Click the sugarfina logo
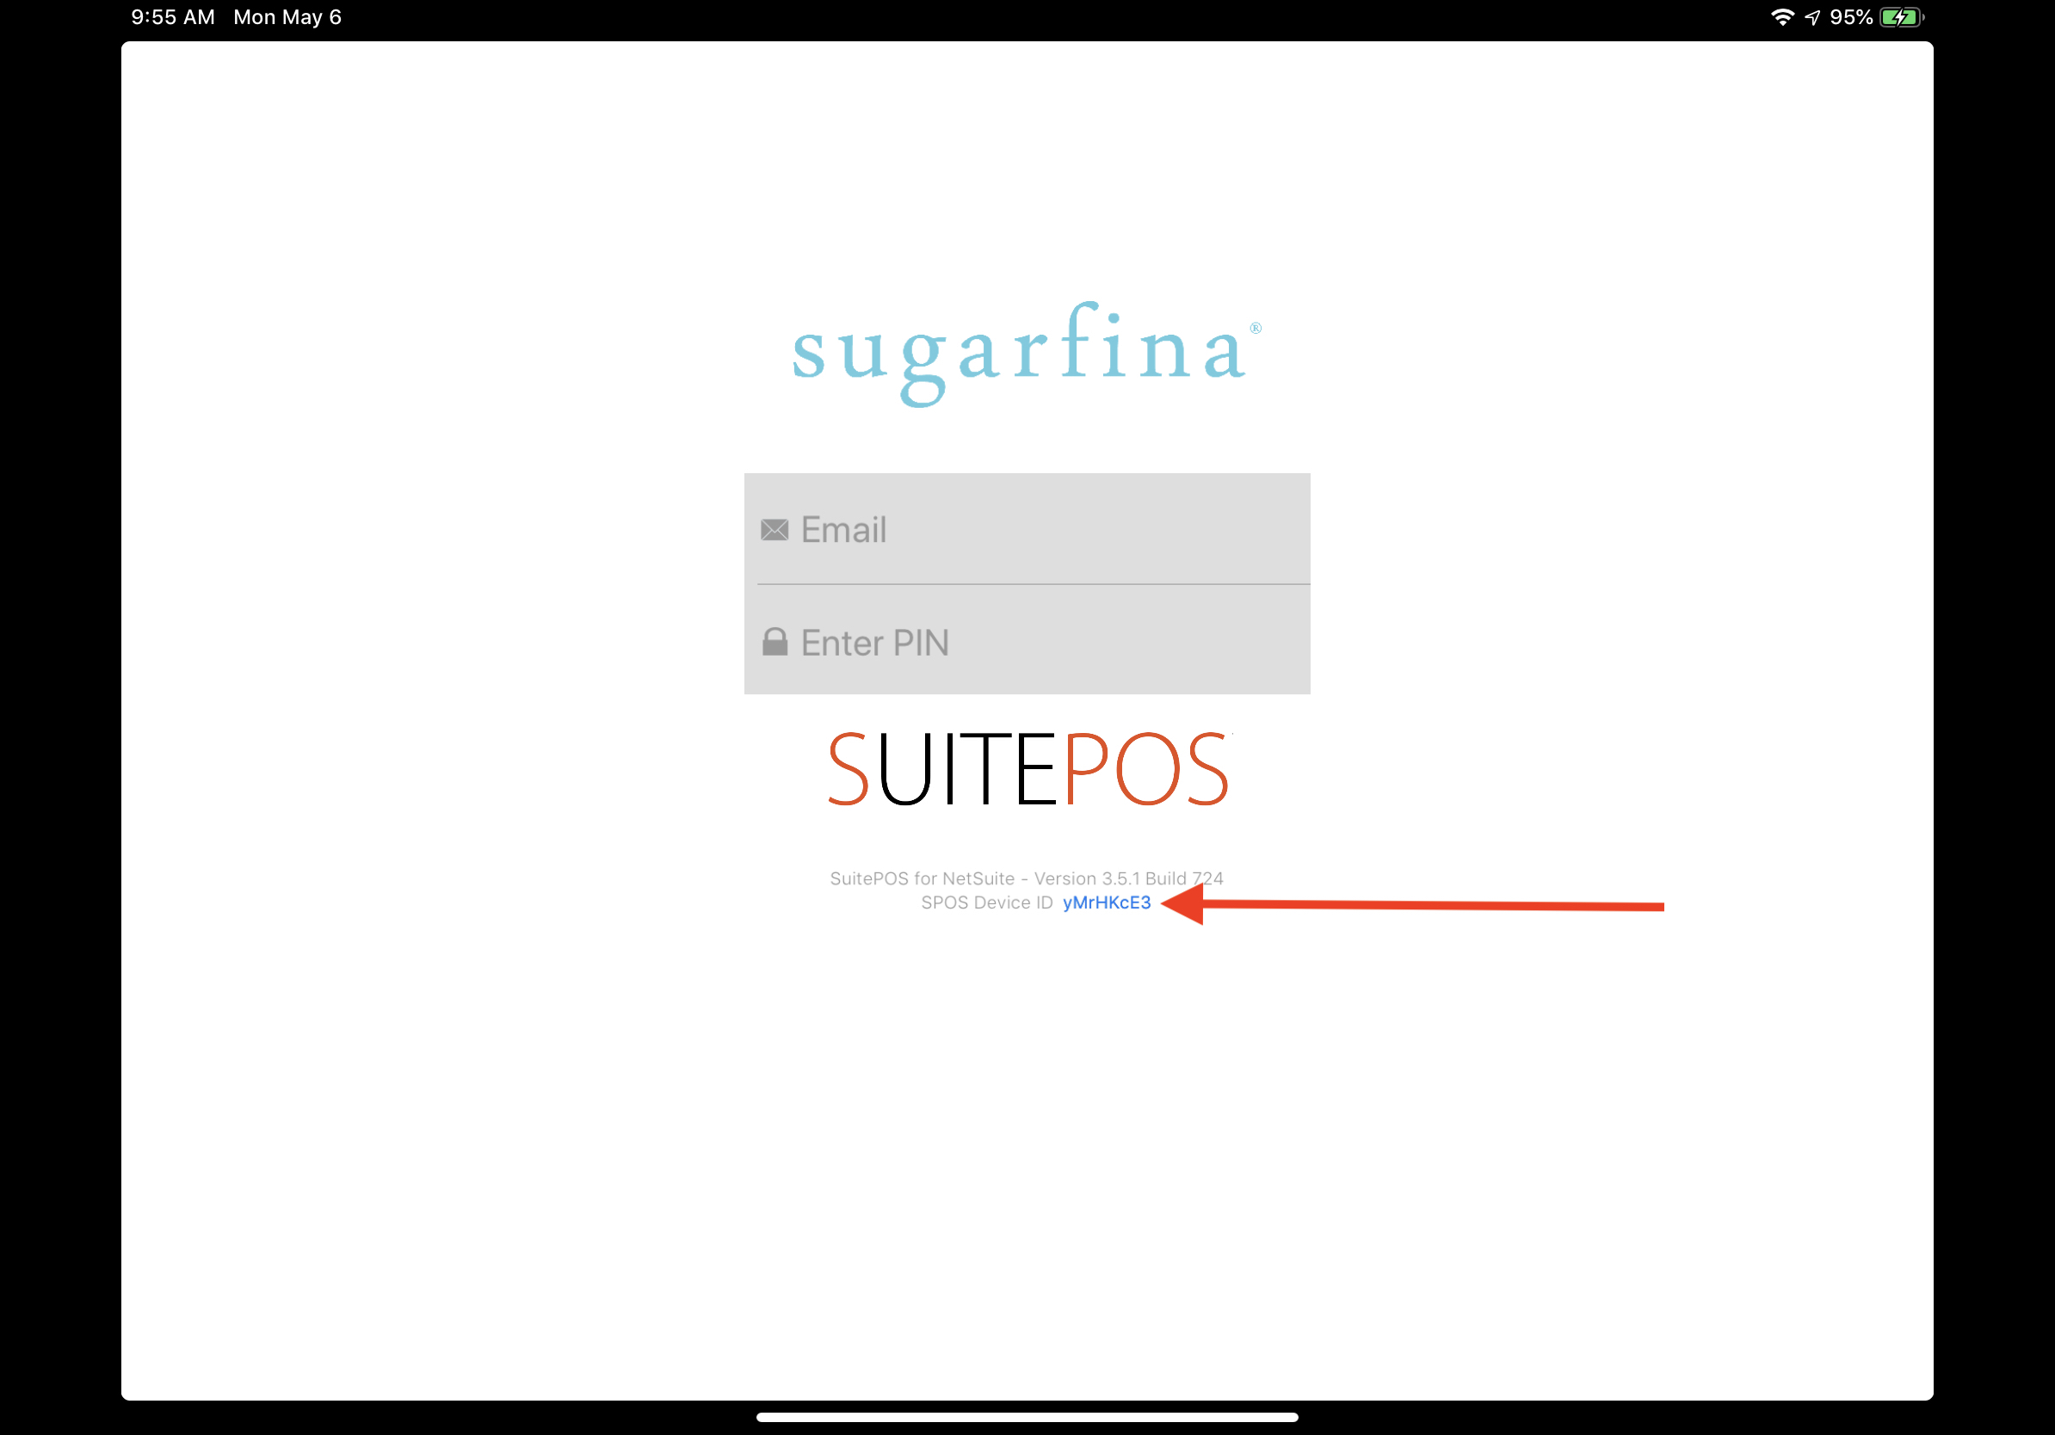Image resolution: width=2055 pixels, height=1435 pixels. coord(1019,354)
